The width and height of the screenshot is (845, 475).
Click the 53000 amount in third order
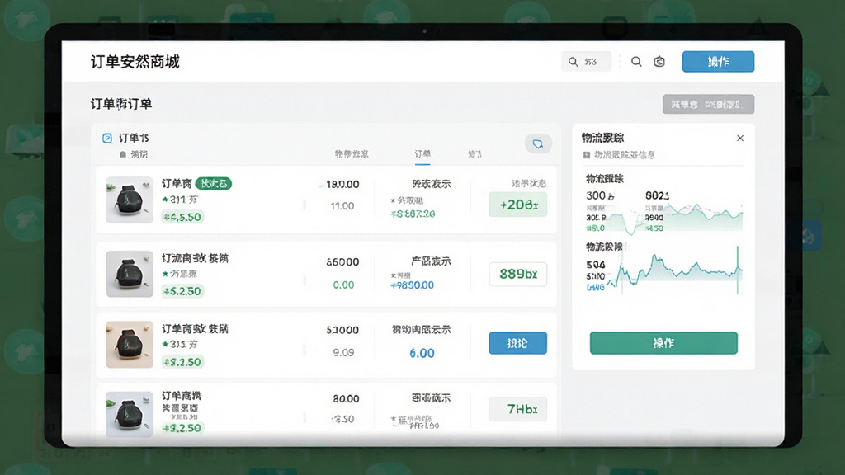pos(342,330)
